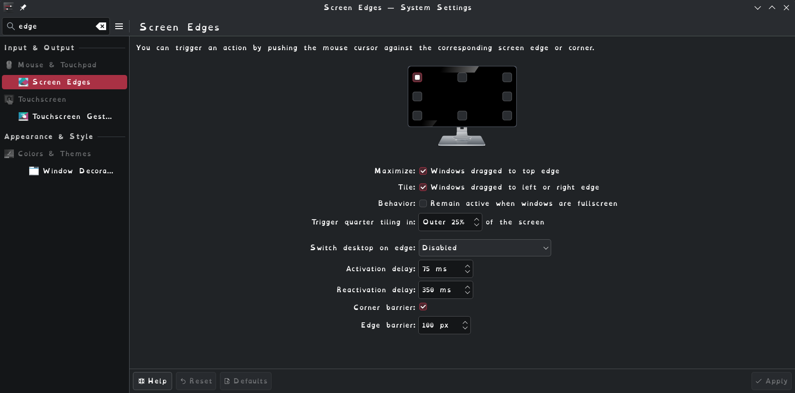Select the bottom-left screen corner trigger
The image size is (795, 393).
coord(417,116)
